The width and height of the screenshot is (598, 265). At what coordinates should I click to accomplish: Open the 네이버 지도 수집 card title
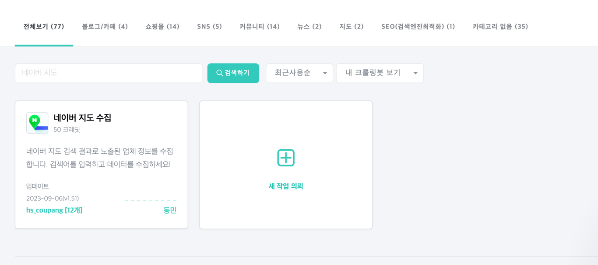[x=82, y=117]
